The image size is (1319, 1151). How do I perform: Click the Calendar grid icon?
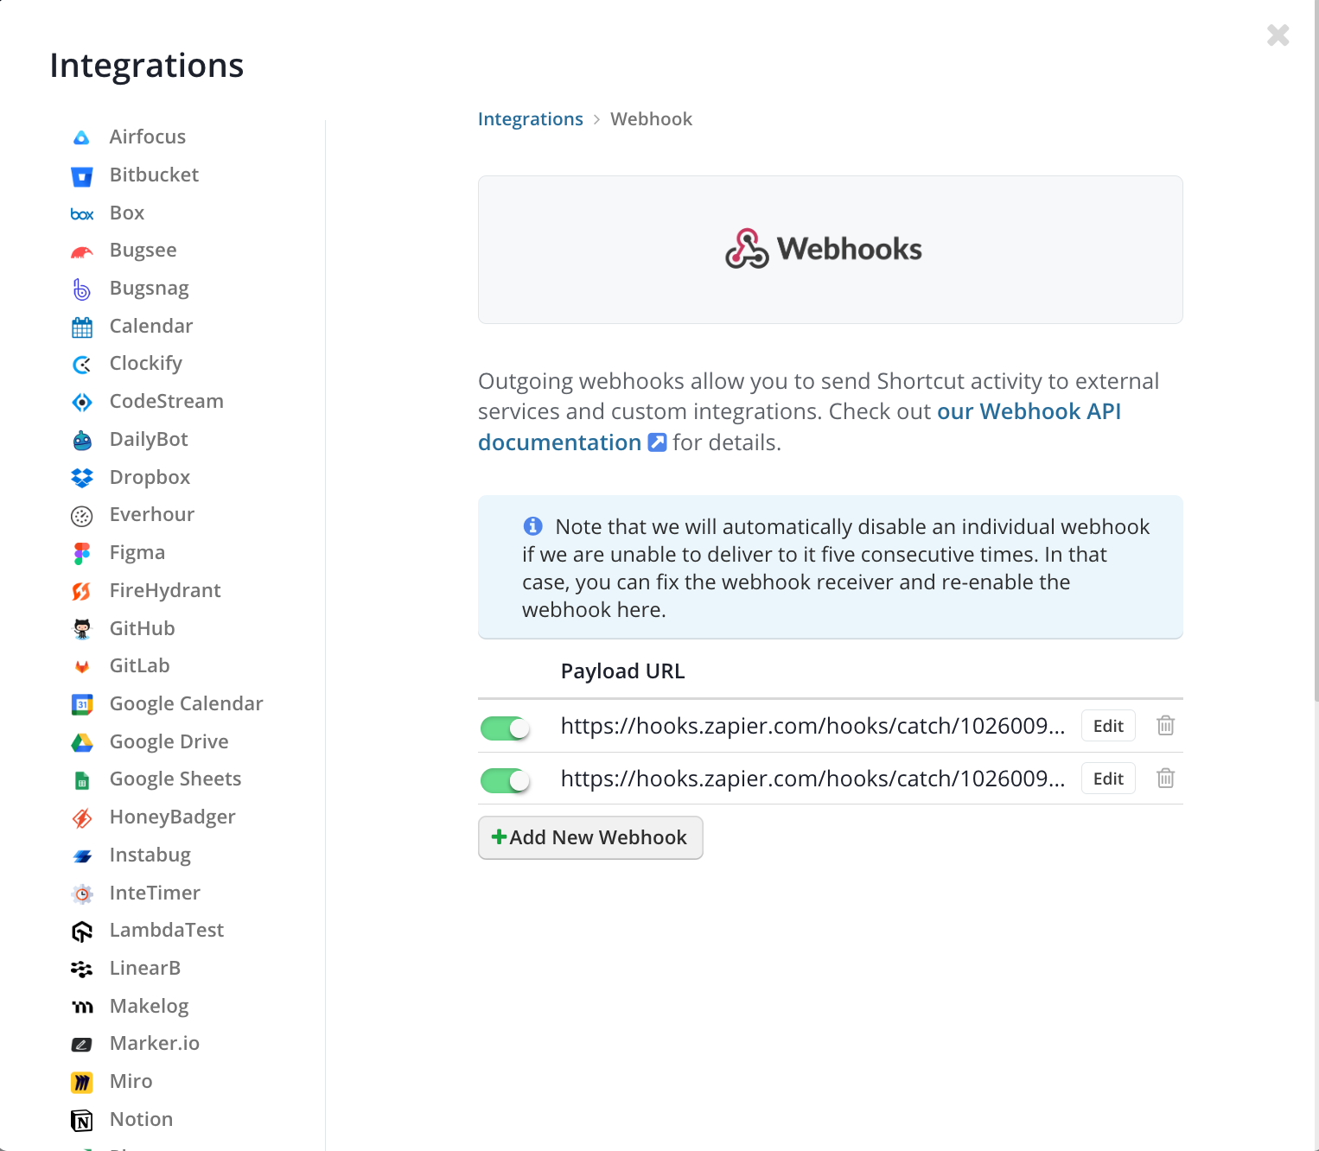(81, 327)
